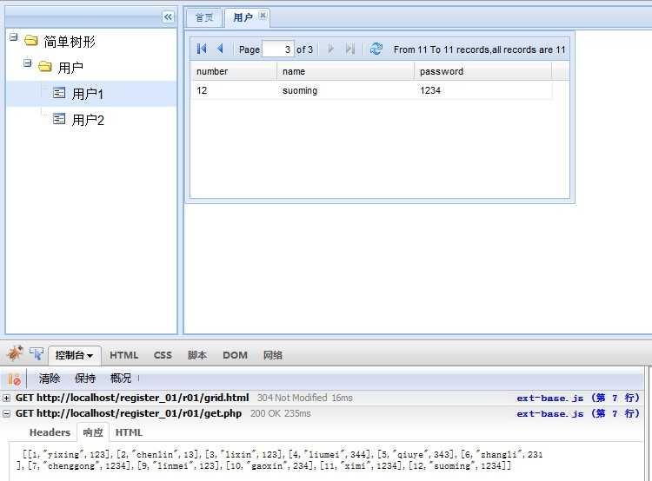Open the Headers tab of request

[50, 432]
